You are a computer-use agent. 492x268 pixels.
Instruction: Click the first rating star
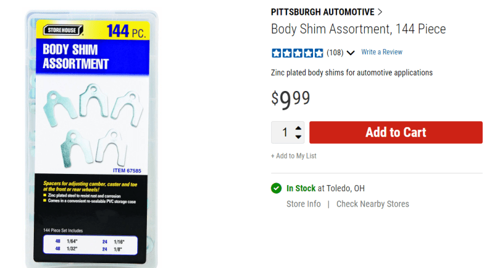[x=276, y=53]
